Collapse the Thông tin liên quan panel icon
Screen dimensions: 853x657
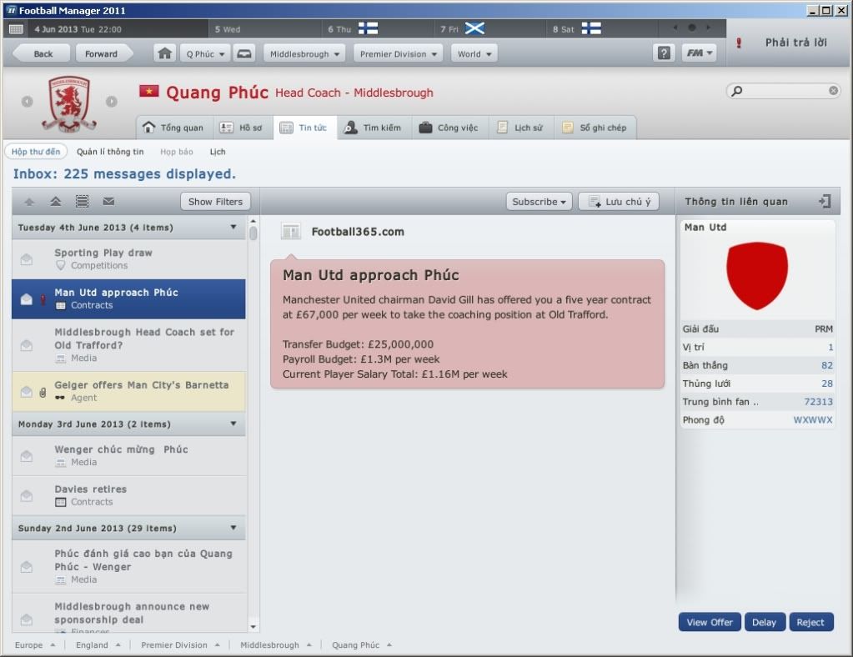point(825,201)
